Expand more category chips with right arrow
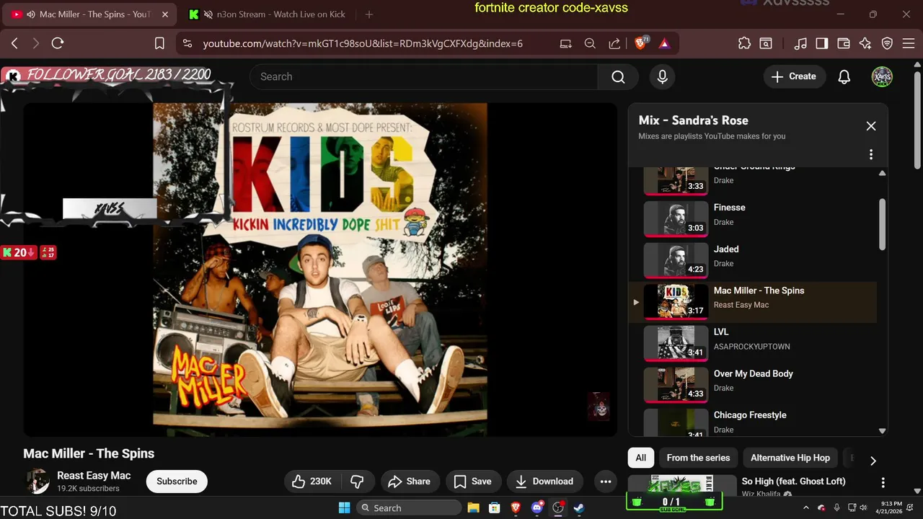The height and width of the screenshot is (519, 923). point(873,461)
